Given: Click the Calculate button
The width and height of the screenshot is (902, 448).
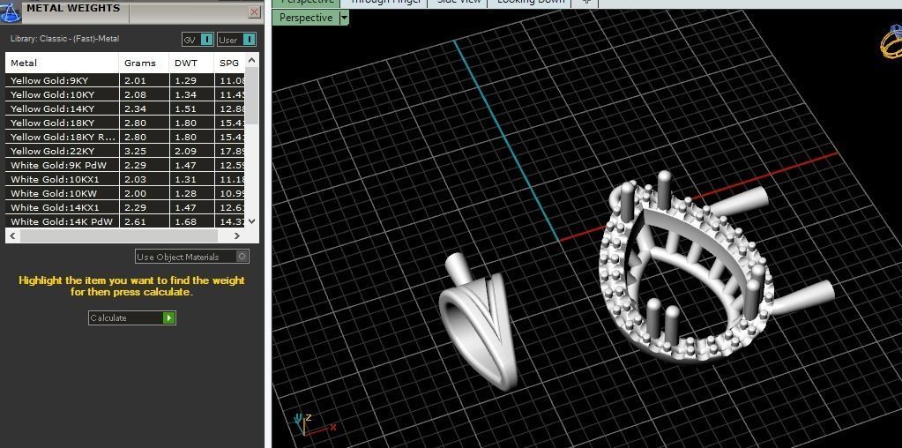Looking at the screenshot, I should click(131, 317).
